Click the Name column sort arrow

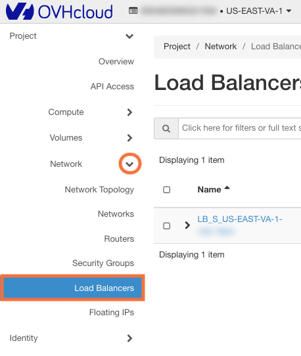point(227,189)
